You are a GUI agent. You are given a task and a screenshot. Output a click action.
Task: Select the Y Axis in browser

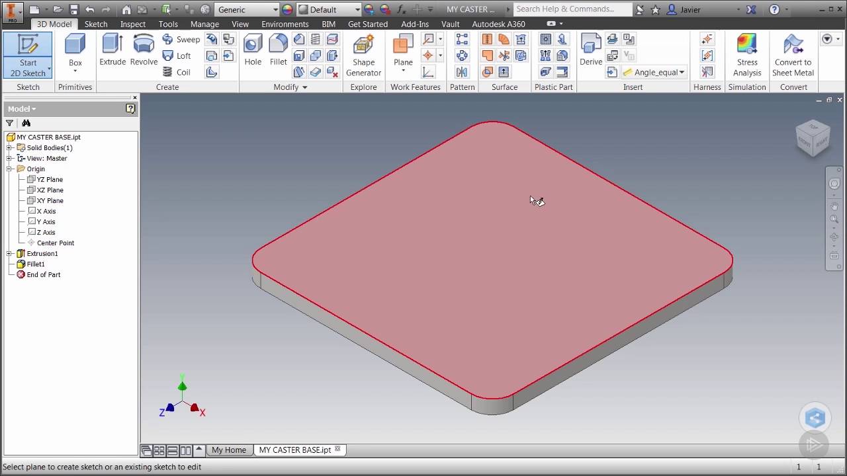[x=46, y=221]
